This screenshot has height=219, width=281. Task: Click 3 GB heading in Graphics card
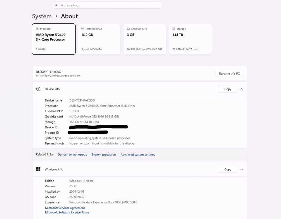click(131, 35)
